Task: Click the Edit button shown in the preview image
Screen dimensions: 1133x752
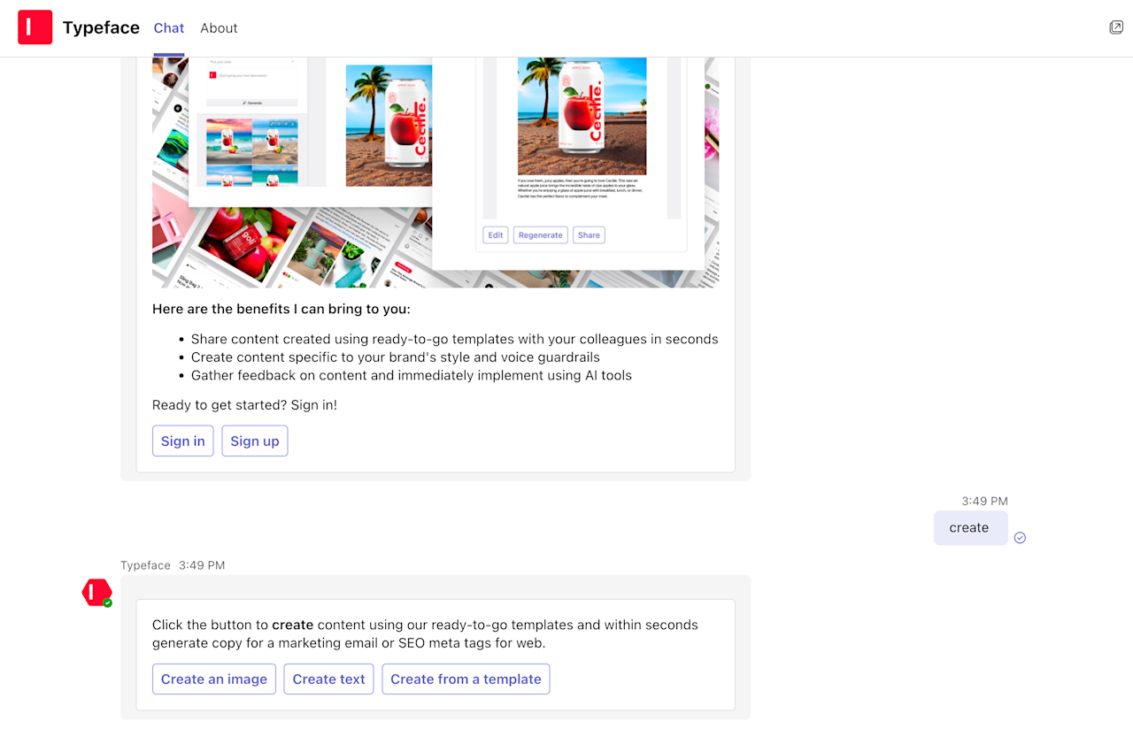Action: pyautogui.click(x=495, y=234)
